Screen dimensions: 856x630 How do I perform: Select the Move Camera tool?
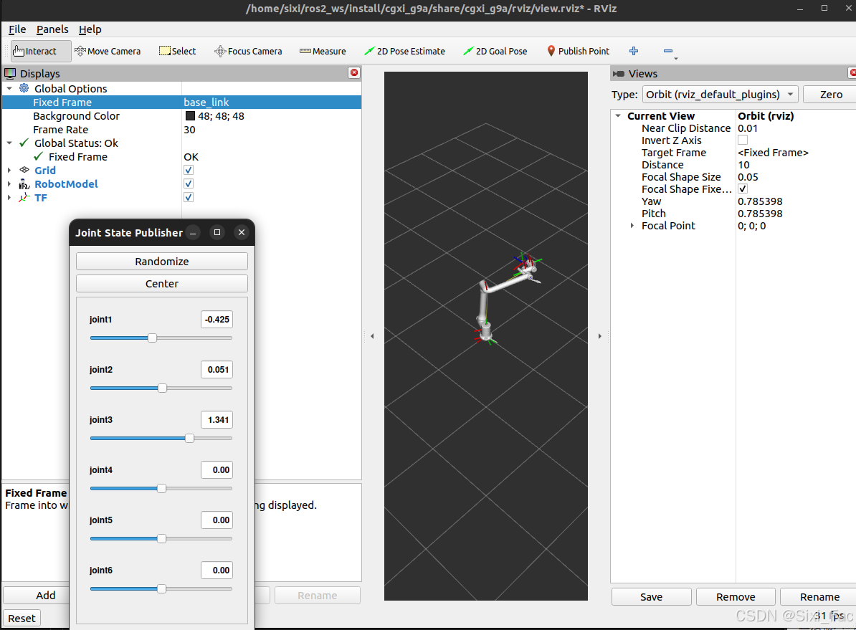108,51
